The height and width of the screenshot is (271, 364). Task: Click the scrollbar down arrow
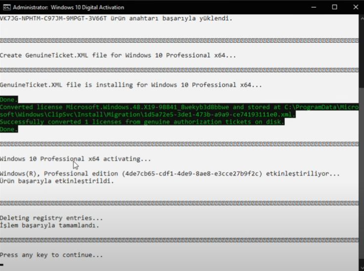(x=362, y=269)
